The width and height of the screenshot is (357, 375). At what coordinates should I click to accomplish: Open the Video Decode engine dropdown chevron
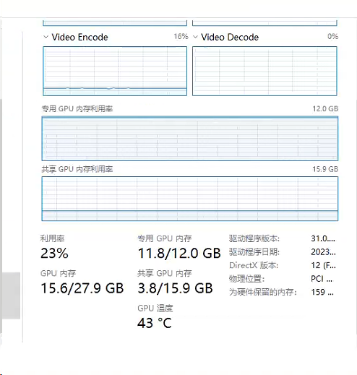(195, 37)
